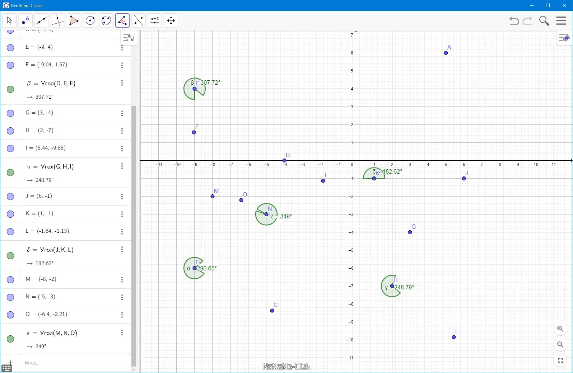Image resolution: width=573 pixels, height=373 pixels.
Task: Select the Perpendicular Line tool
Action: 58,20
